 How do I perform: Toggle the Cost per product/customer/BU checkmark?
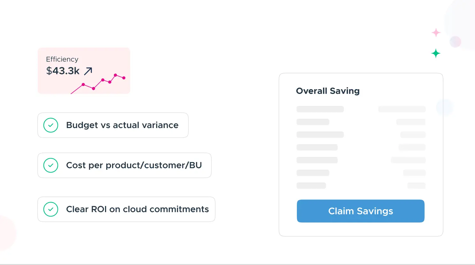point(51,165)
